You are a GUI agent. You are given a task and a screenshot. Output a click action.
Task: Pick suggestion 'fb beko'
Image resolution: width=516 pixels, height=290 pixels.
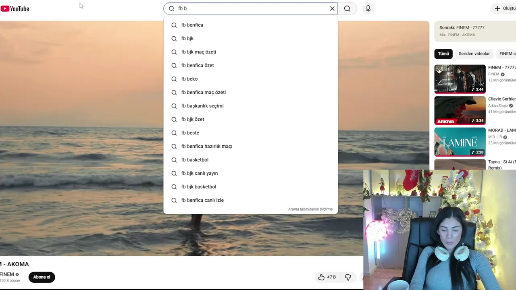(250, 79)
